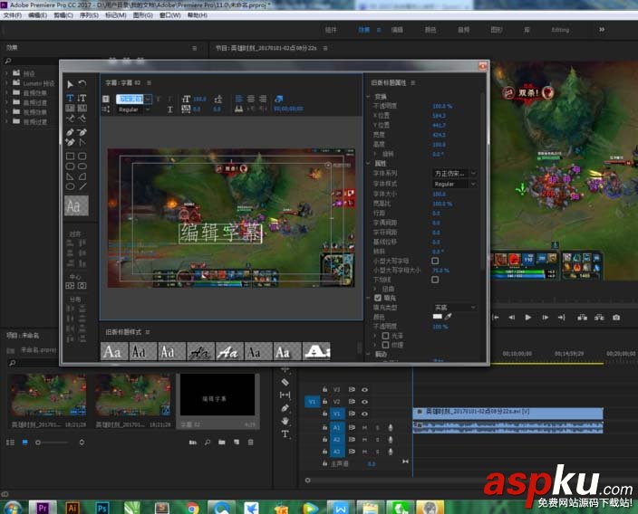The height and width of the screenshot is (514, 638).
Task: Select the 编辑字幕 text box in title preview
Action: tap(220, 233)
